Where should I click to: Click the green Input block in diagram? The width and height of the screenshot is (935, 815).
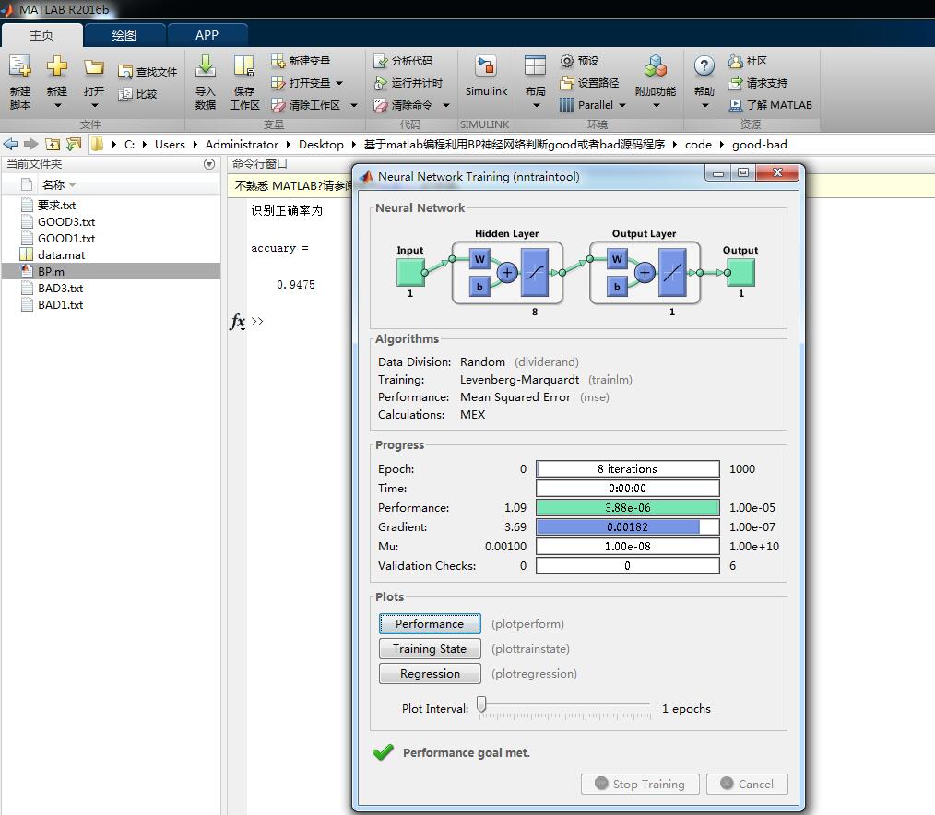click(x=410, y=273)
